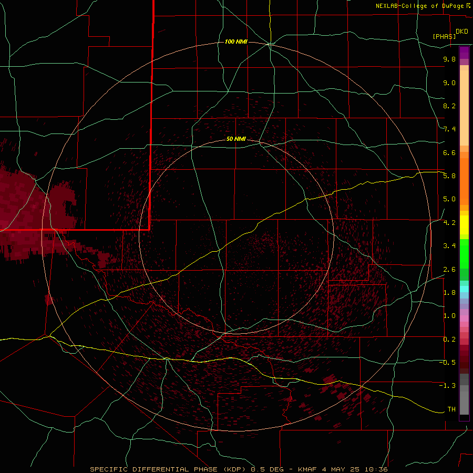Click the [PHAS] legend heading

tap(444, 36)
